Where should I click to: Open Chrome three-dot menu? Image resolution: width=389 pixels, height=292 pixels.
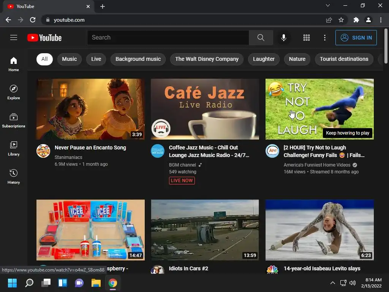[x=381, y=20]
